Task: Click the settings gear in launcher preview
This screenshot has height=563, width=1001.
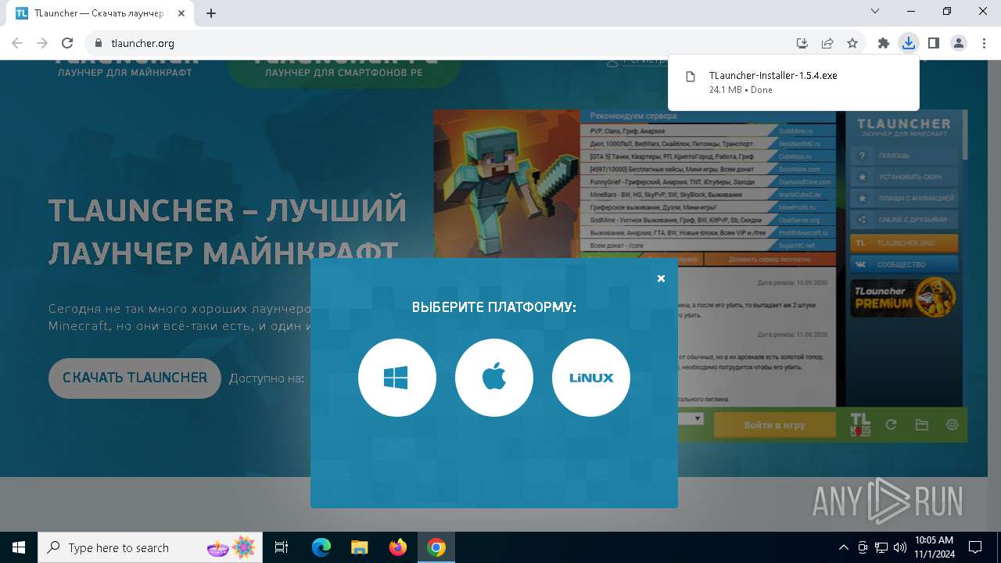Action: (x=952, y=425)
